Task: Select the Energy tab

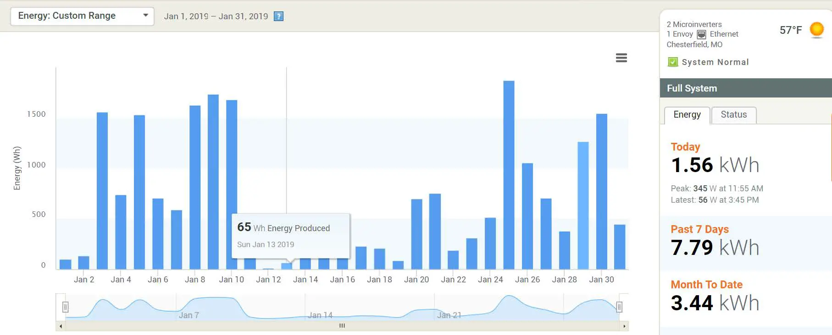Action: pyautogui.click(x=687, y=115)
